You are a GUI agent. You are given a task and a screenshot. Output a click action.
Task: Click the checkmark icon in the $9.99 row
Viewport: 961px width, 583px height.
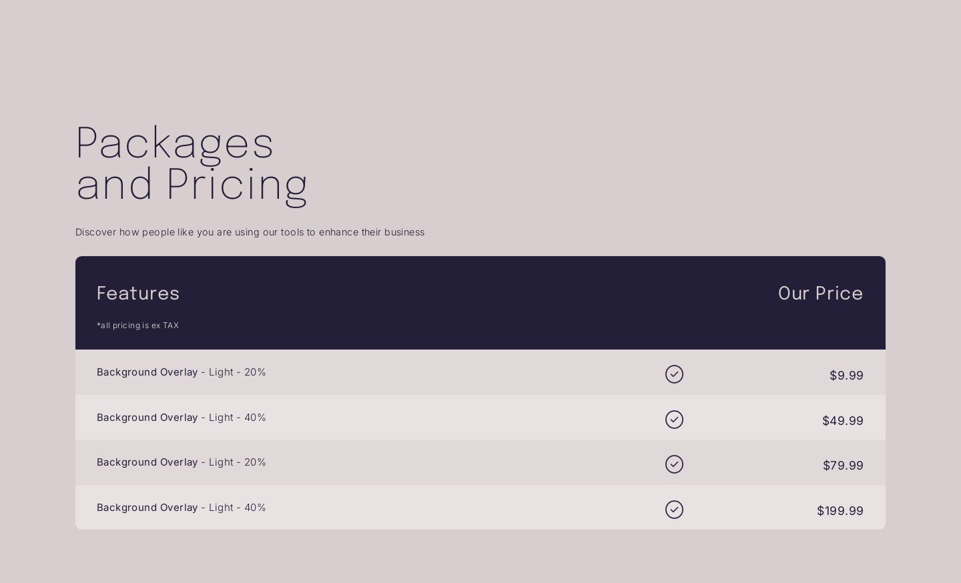(674, 374)
